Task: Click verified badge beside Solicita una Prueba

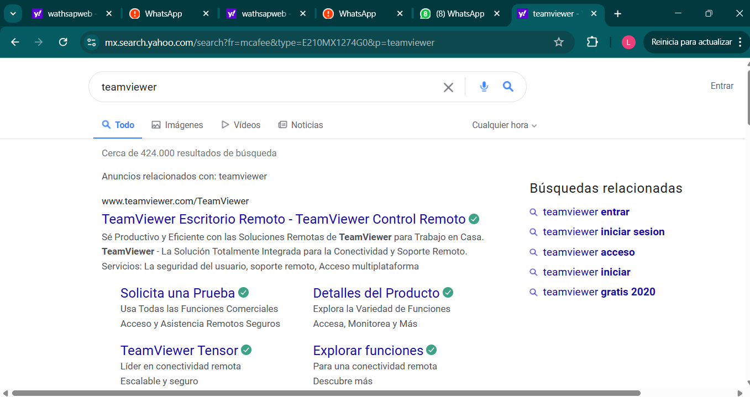Action: 243,293
